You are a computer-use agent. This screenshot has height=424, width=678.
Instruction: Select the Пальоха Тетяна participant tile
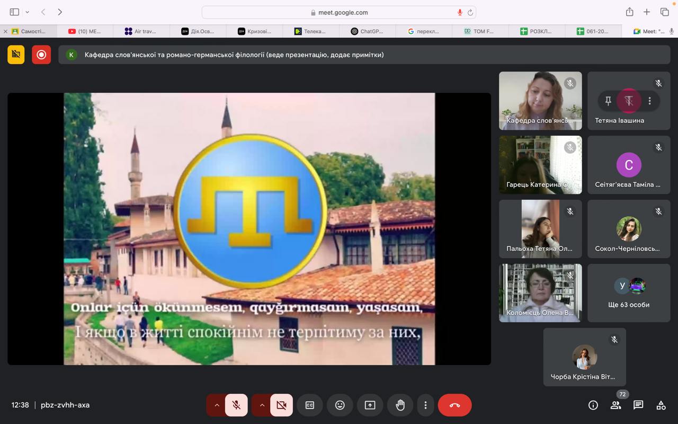(x=540, y=229)
